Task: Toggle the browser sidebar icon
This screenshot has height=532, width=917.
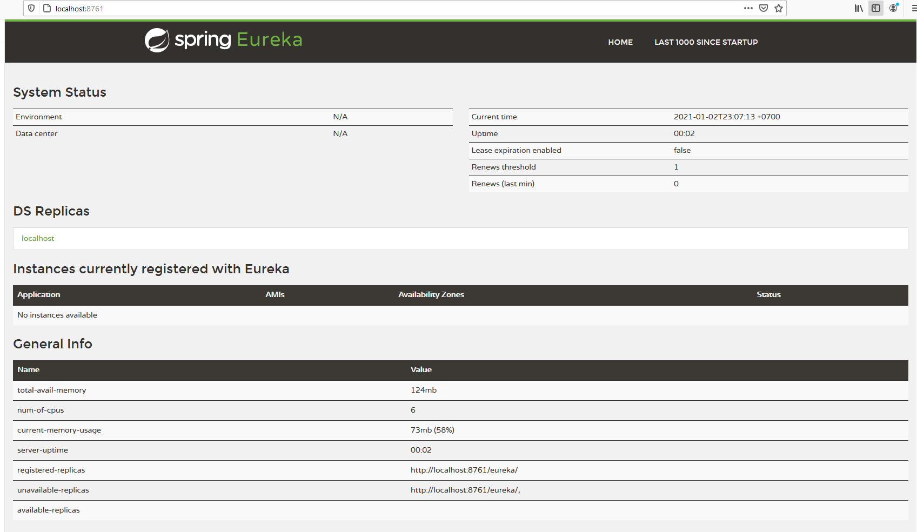Action: (x=876, y=8)
